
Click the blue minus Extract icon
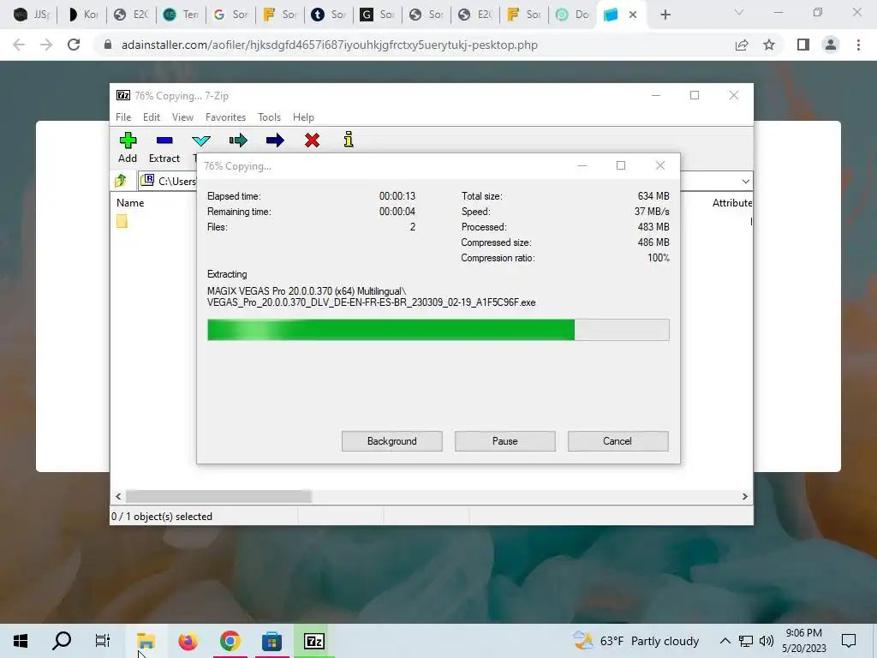click(164, 140)
